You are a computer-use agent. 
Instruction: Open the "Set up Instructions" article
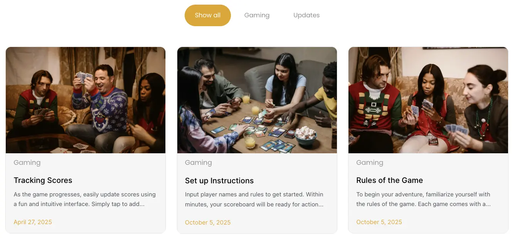[x=219, y=181]
